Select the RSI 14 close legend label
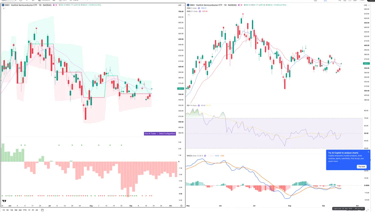Screen dimensions: 375x212 192,105
